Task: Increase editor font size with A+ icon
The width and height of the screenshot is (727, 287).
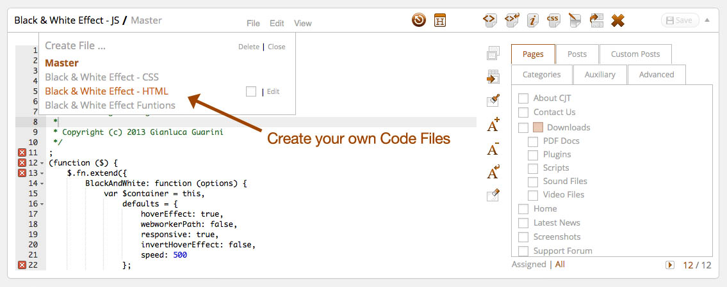Action: [493, 125]
